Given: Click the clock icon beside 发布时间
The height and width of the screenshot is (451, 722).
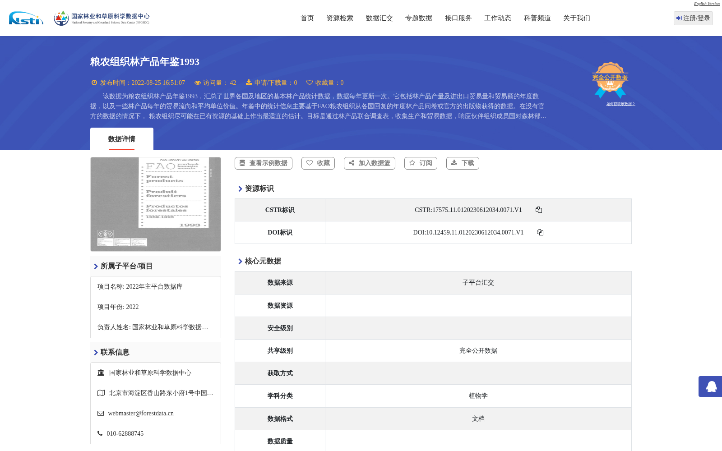Looking at the screenshot, I should click(94, 83).
